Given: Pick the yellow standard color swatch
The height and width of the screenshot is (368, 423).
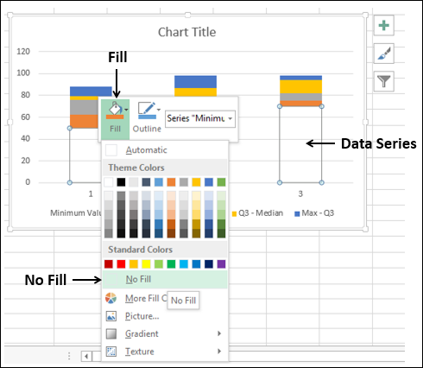Looking at the screenshot, I should pyautogui.click(x=146, y=264).
